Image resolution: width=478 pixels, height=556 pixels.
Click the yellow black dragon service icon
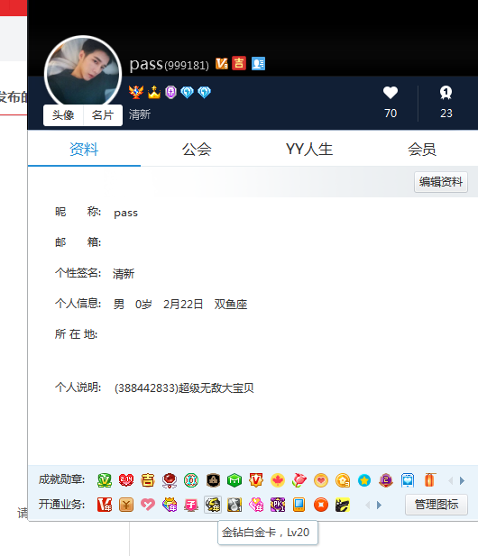tap(343, 505)
